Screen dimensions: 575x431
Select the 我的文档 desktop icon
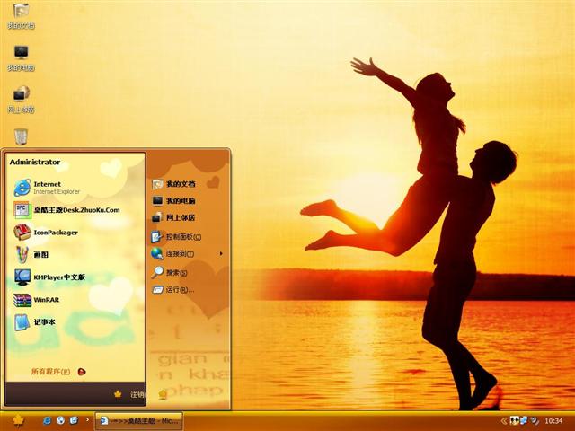pyautogui.click(x=21, y=16)
